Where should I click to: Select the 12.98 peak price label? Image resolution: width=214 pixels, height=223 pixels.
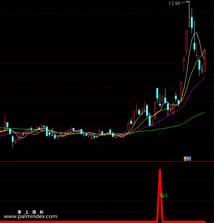(x=174, y=3)
